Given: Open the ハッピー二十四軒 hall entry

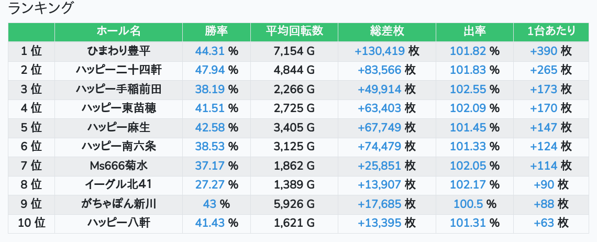Looking at the screenshot, I should 119,70.
